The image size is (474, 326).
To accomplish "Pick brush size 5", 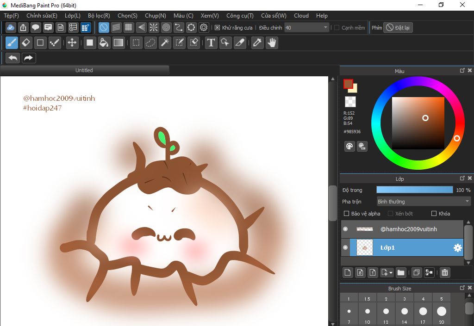I will (441, 299).
